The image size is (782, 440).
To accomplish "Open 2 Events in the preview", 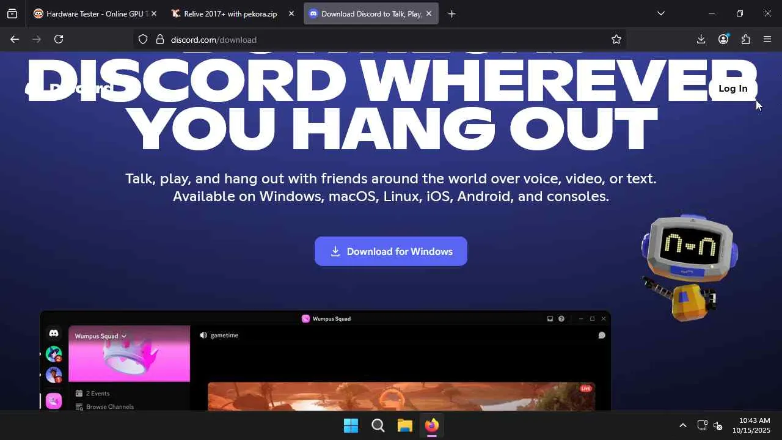I will click(x=93, y=394).
